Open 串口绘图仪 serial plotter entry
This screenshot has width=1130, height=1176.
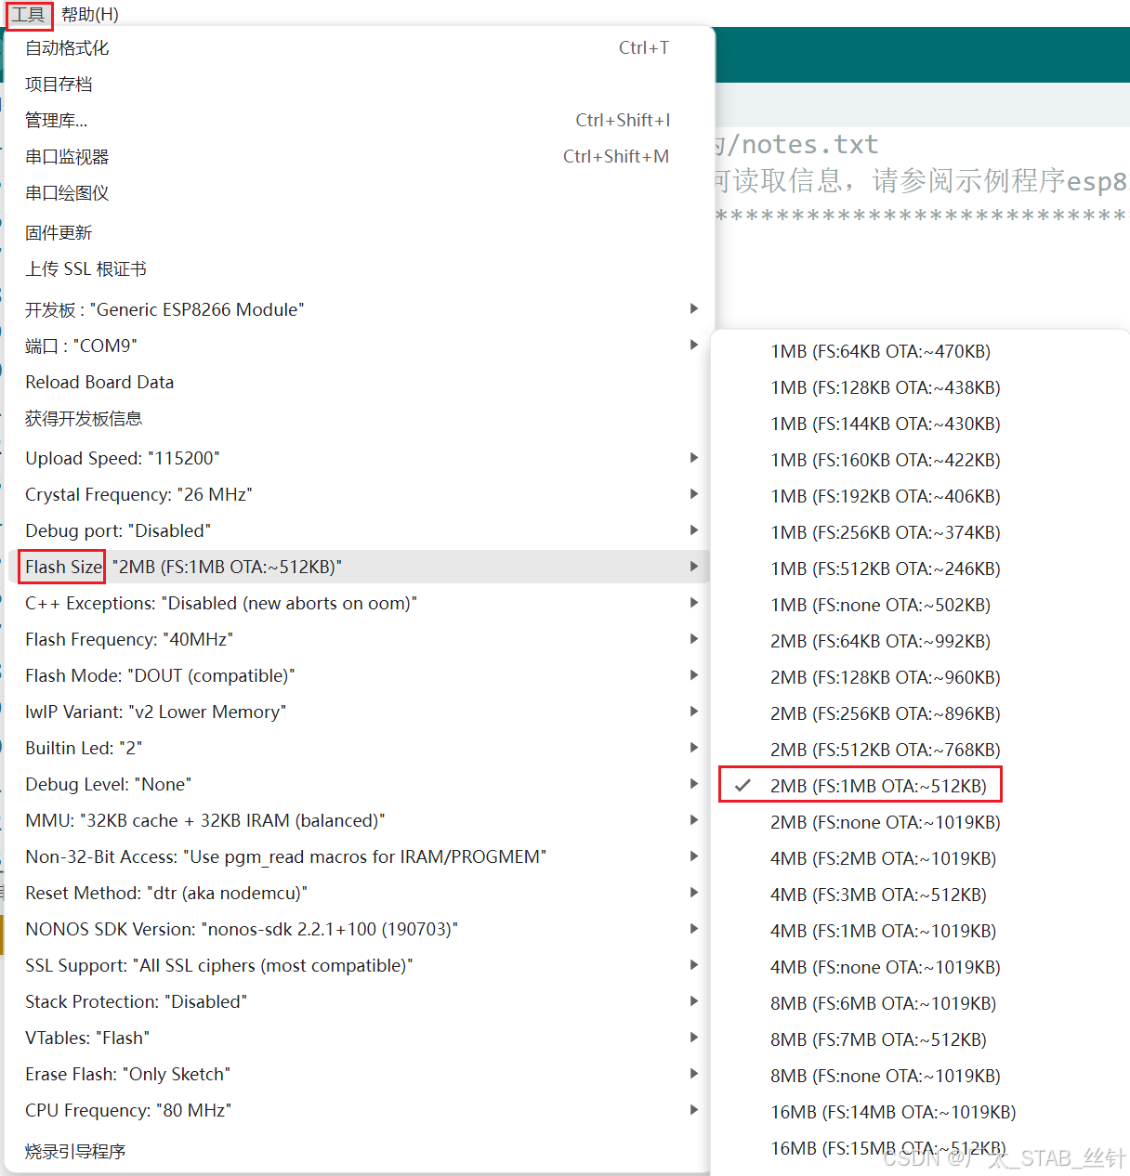[x=359, y=192]
